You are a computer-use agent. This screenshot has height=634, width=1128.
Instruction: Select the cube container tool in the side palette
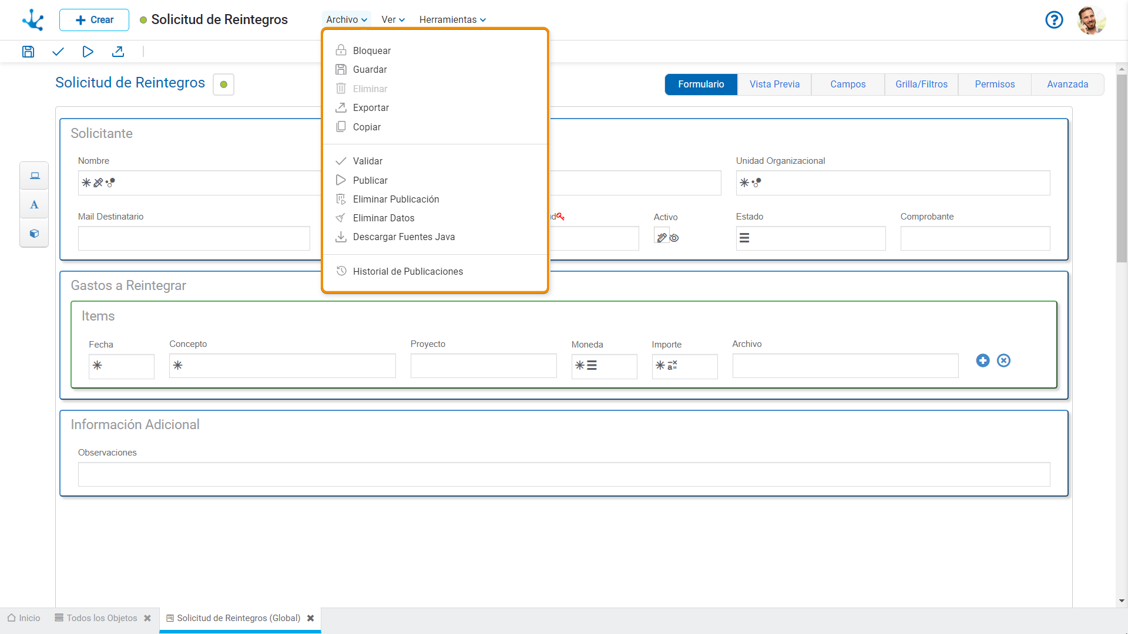pyautogui.click(x=35, y=233)
